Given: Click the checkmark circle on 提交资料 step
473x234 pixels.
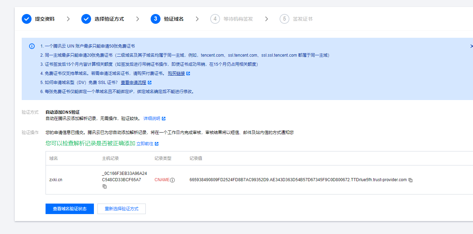Looking at the screenshot, I should 27,19.
